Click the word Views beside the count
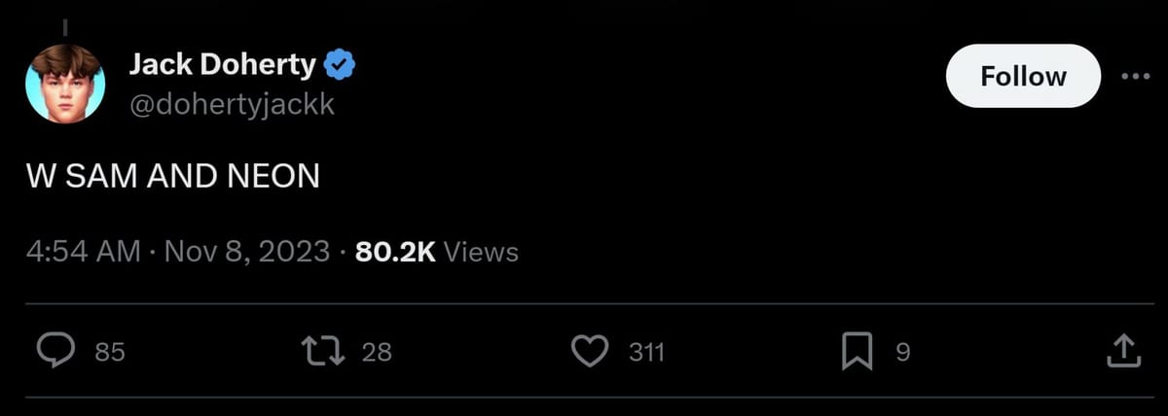This screenshot has width=1168, height=416. coord(481,252)
